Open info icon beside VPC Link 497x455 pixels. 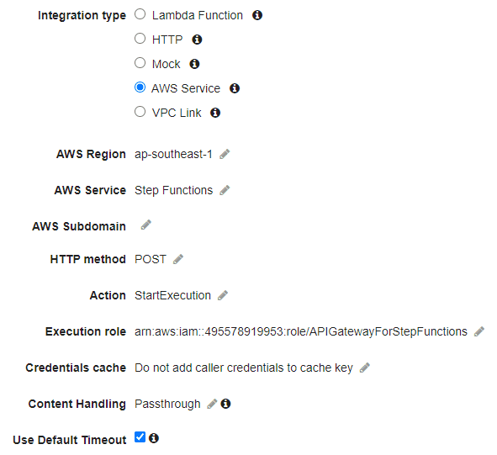pos(215,113)
